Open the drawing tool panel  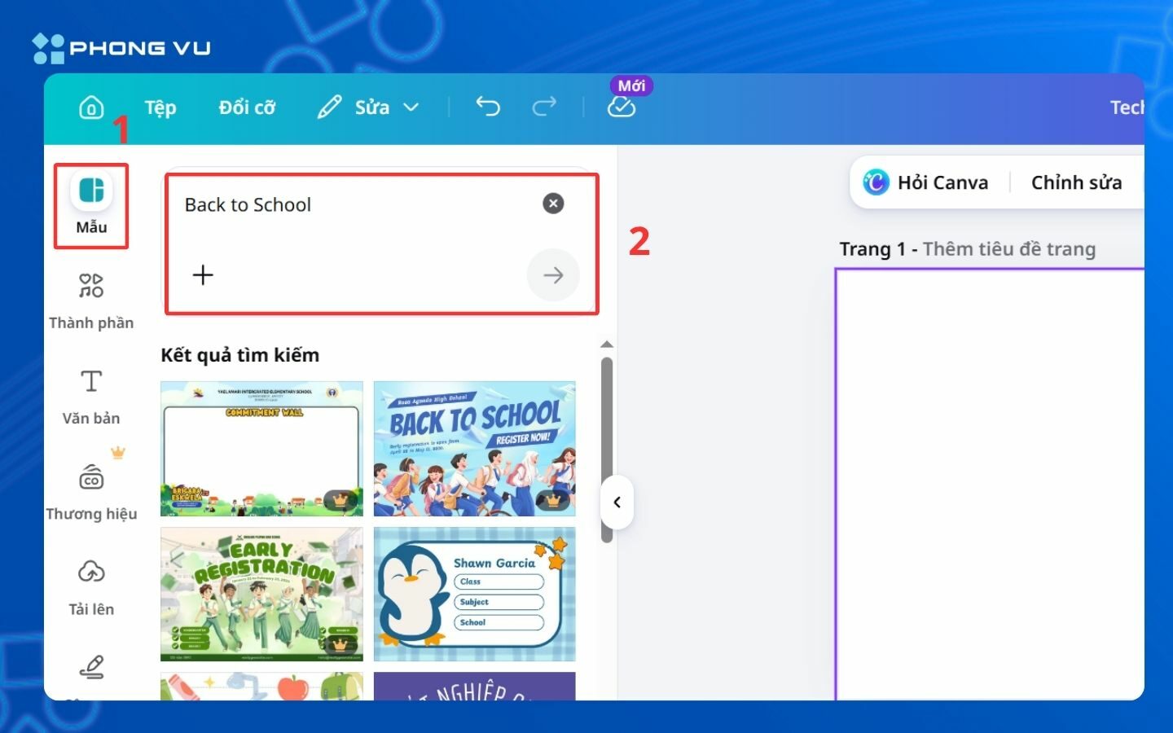coord(91,667)
